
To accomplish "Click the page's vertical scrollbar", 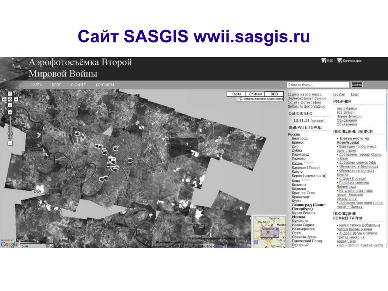I will (387, 168).
